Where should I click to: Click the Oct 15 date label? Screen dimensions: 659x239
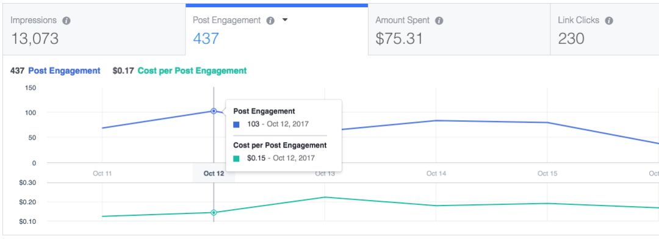(547, 174)
